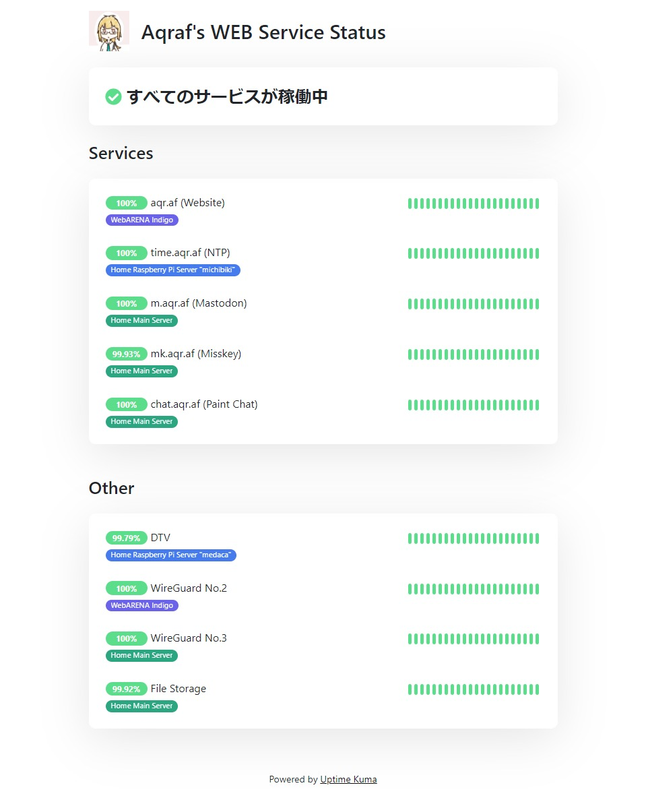This screenshot has height=802, width=646.
Task: Select the WebARENA Indigo tag under aqr.af
Action: [142, 220]
